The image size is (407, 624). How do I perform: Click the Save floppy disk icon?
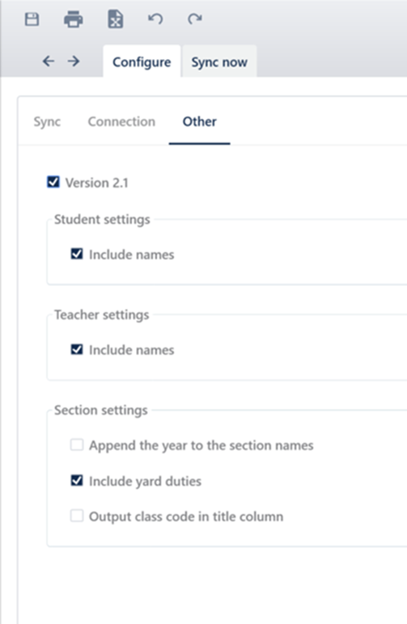tap(32, 19)
